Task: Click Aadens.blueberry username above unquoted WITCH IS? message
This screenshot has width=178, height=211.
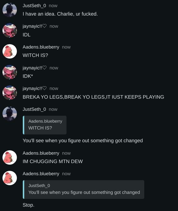Action: (41, 47)
